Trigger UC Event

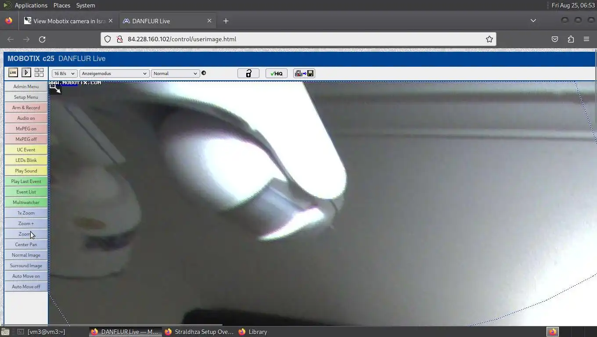click(26, 150)
